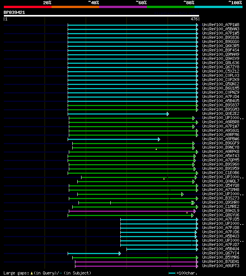Click the green ~80% legend segment
Viewport: 246px width, 276px height.
[171, 7]
